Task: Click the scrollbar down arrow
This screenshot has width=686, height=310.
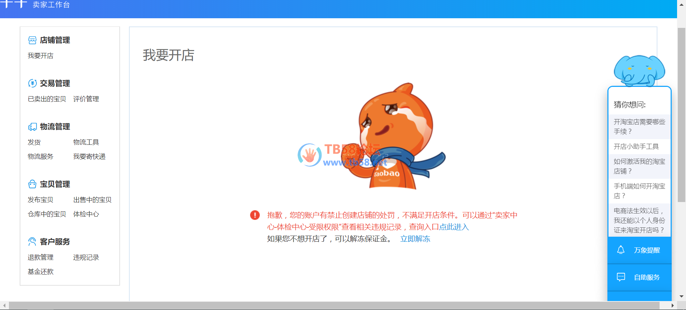Action: click(681, 296)
